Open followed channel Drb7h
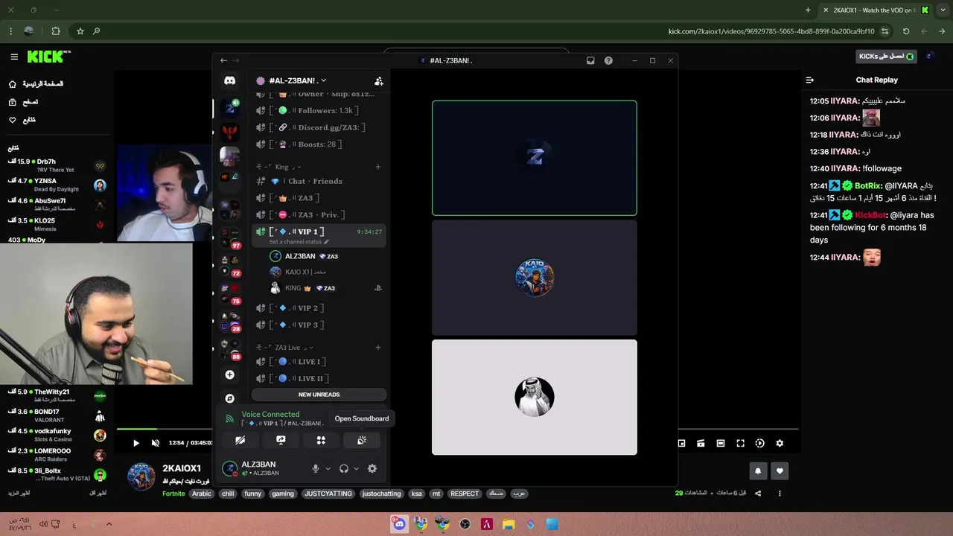The image size is (953, 536). point(57,165)
